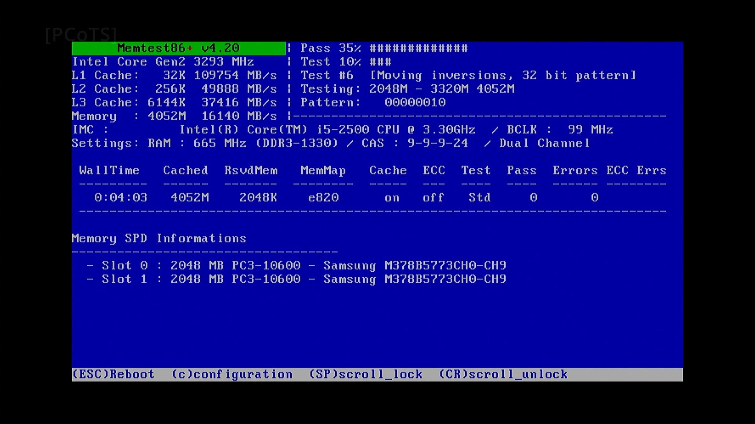
Task: Select the RsvdMem value 2048K
Action: click(x=258, y=198)
